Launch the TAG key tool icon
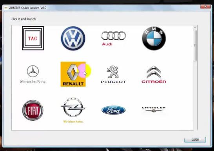 33,38
